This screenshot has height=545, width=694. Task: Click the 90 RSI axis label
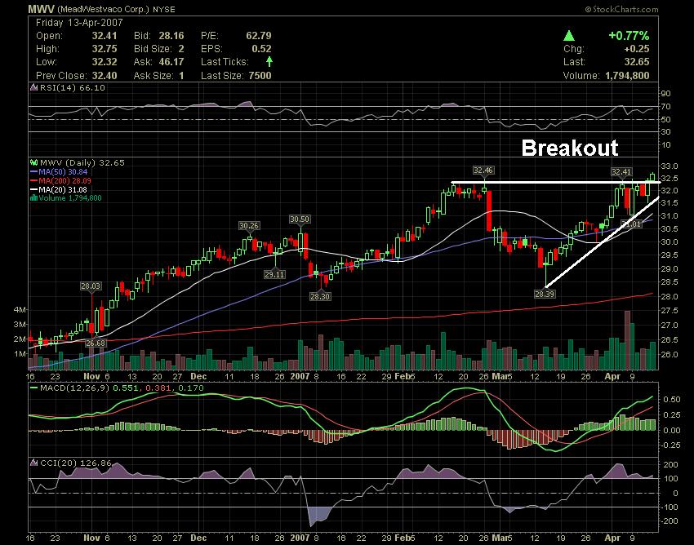click(x=666, y=93)
